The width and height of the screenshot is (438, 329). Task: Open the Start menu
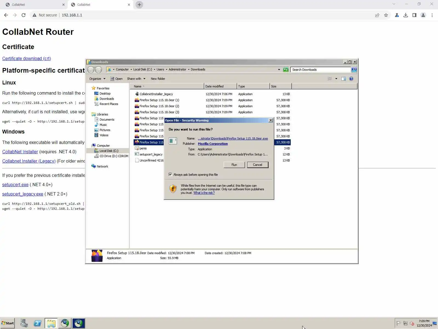tap(8, 323)
